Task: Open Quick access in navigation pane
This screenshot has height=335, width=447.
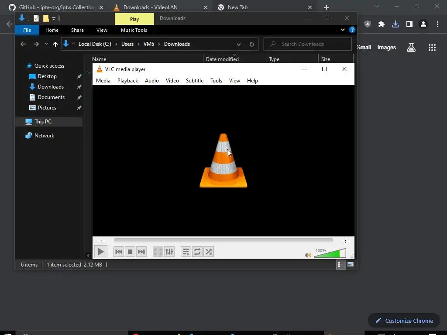Action: [49, 66]
